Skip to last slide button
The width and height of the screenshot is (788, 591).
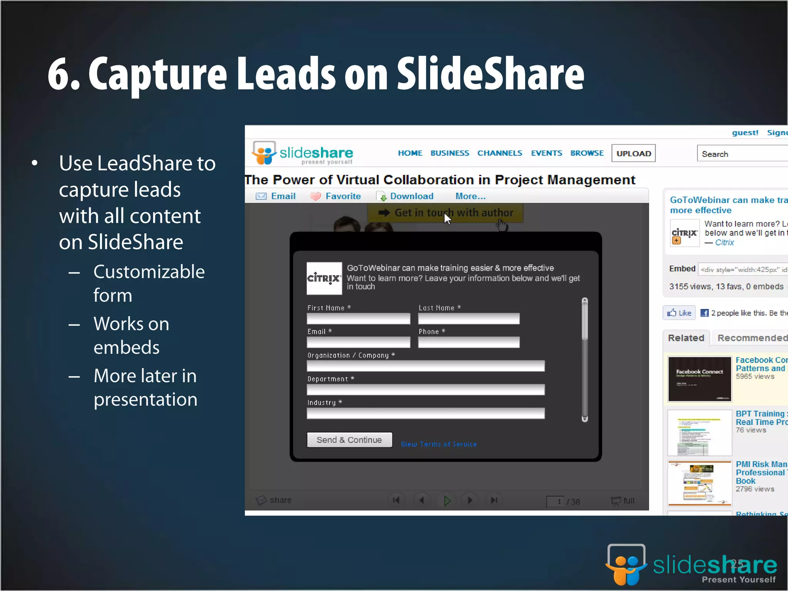click(x=494, y=500)
